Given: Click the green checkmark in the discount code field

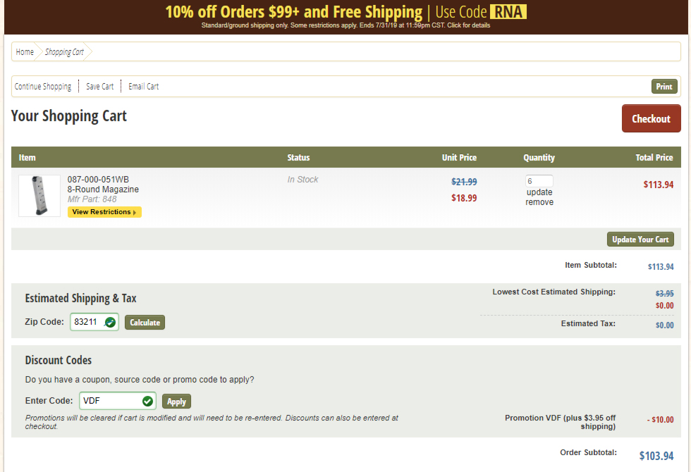Looking at the screenshot, I should pyautogui.click(x=147, y=401).
